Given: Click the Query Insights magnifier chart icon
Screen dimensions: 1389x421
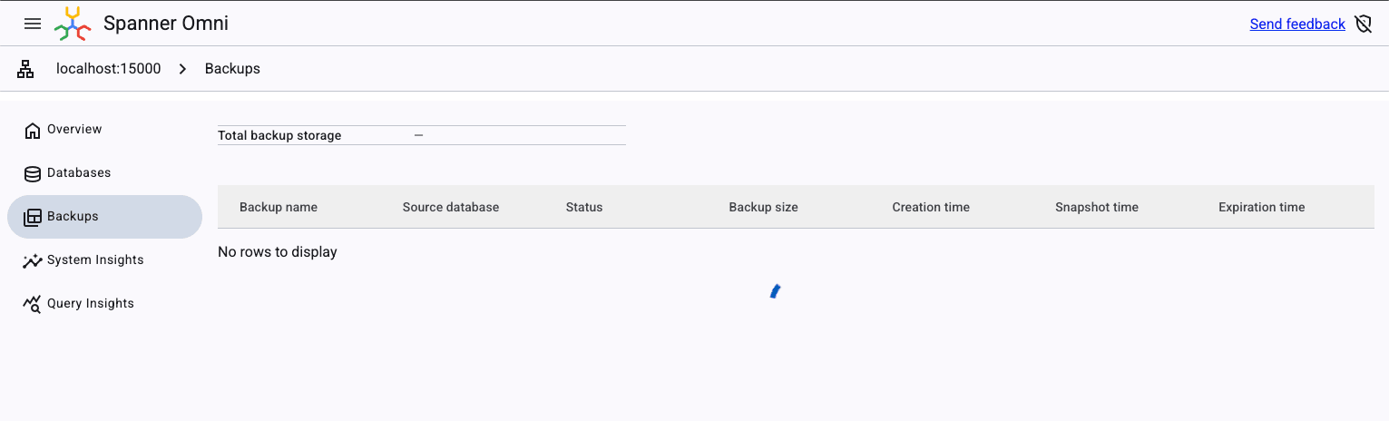Looking at the screenshot, I should coord(33,304).
